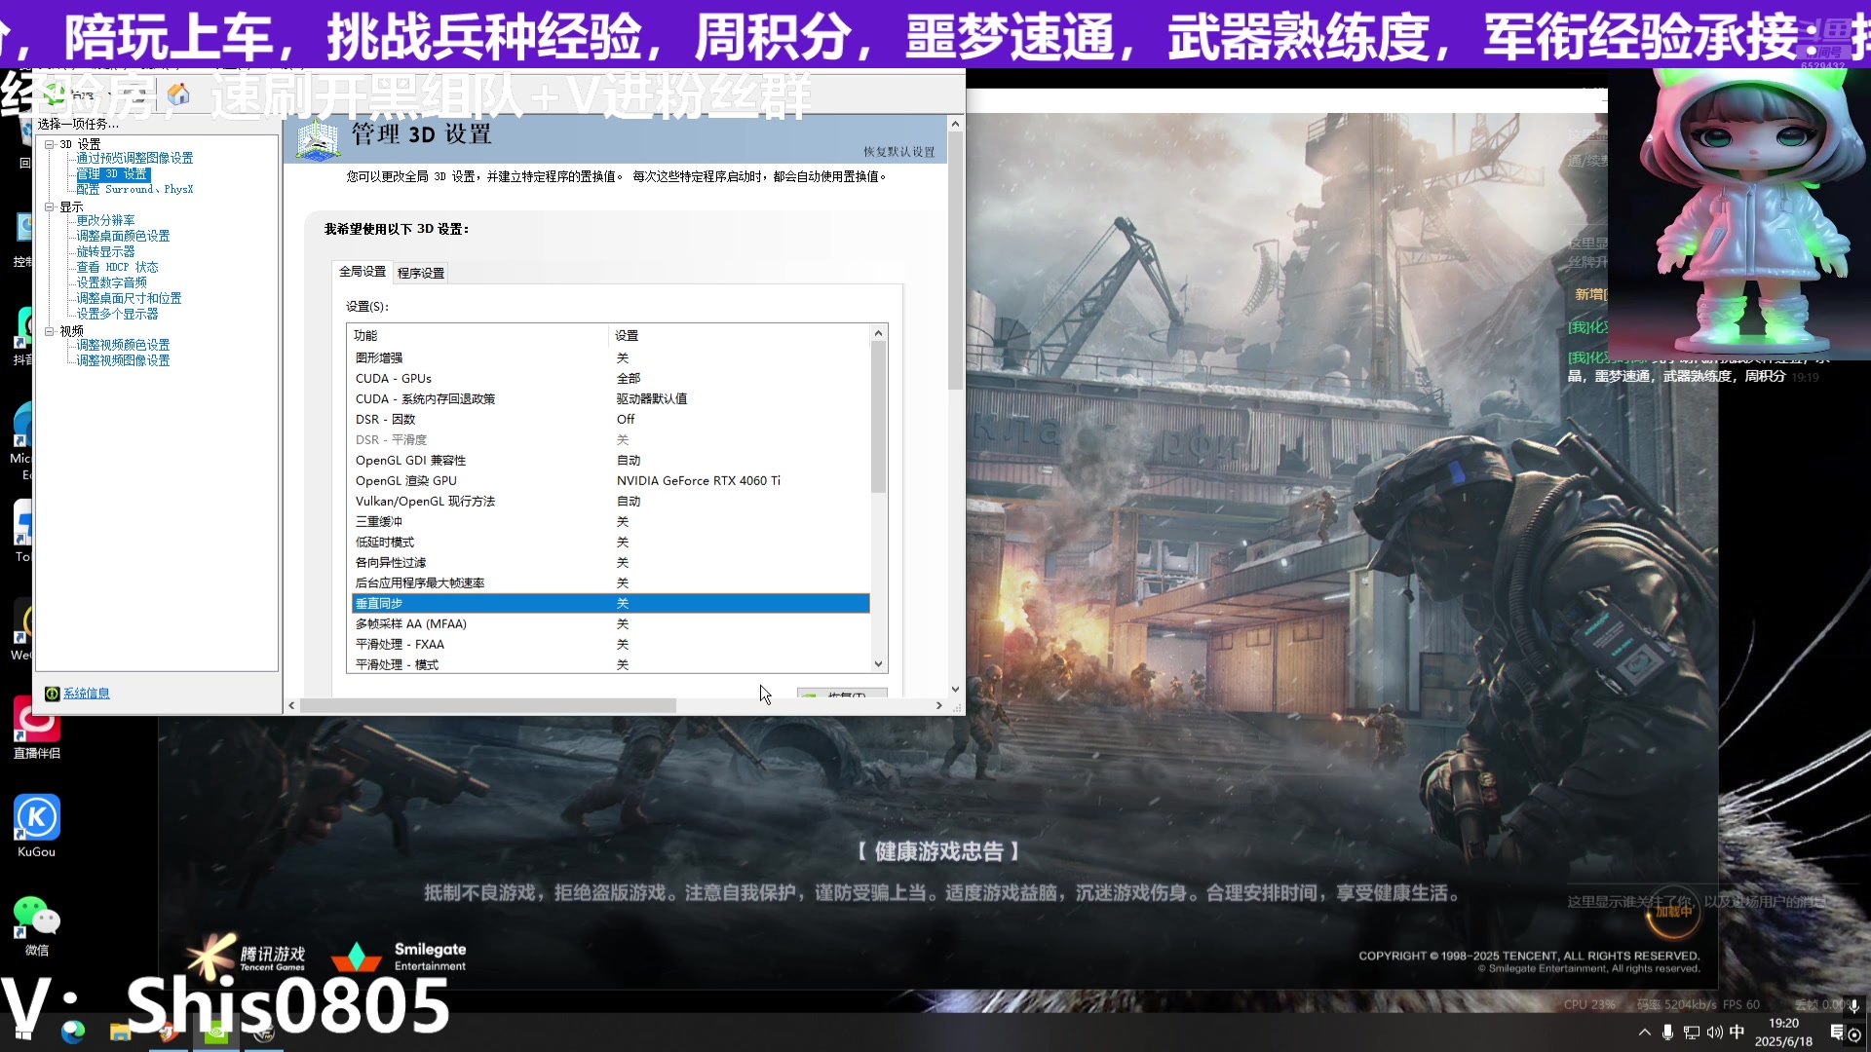The height and width of the screenshot is (1052, 1871).
Task: Click horizontal scrollbar right arrow
Action: coord(938,705)
